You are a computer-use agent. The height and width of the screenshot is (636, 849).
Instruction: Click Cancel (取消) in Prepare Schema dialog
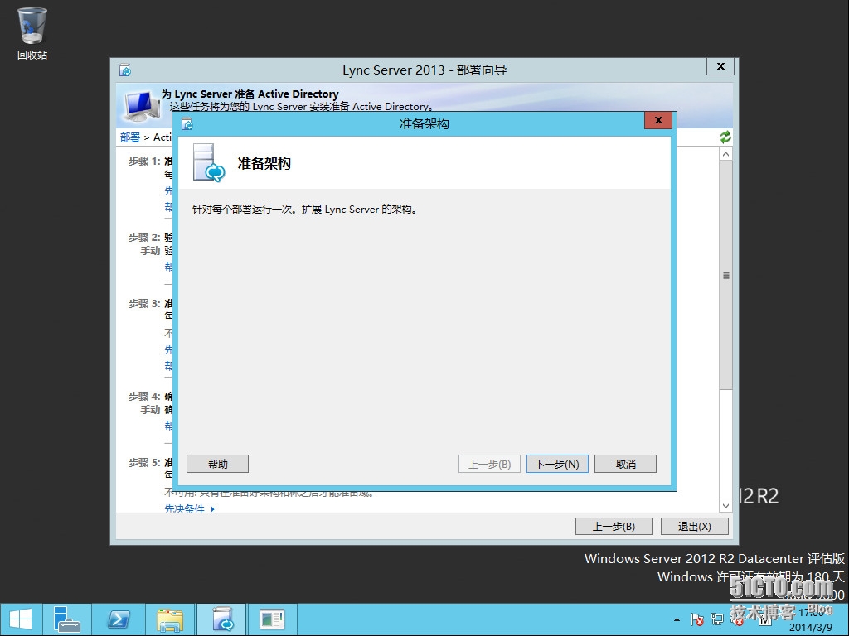click(x=625, y=464)
